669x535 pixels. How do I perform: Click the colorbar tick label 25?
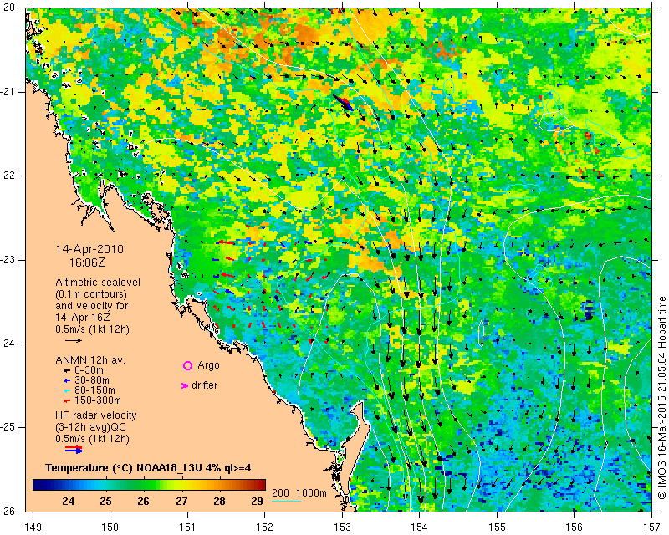(106, 501)
